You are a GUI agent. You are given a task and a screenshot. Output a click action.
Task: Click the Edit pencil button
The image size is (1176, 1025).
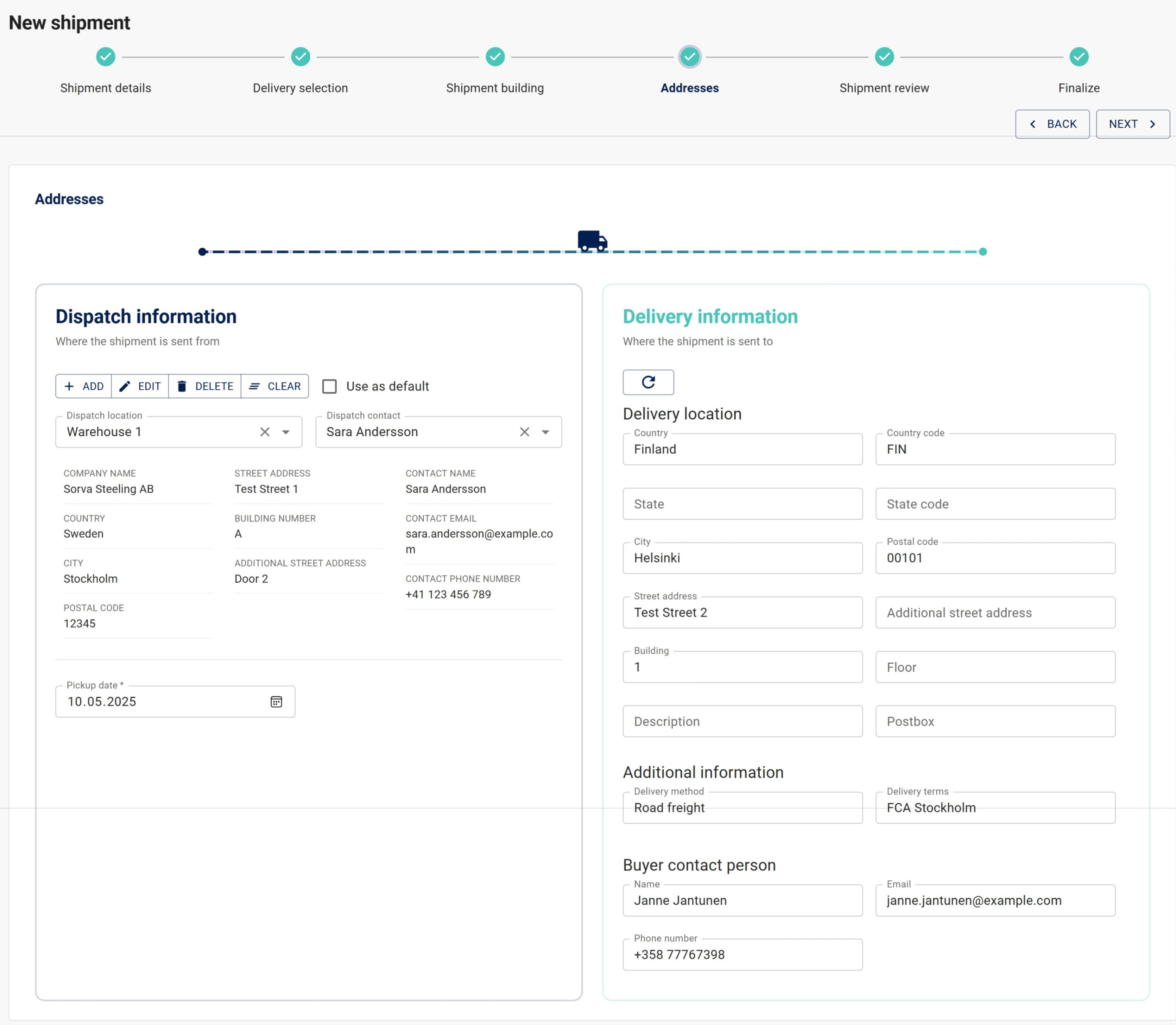click(x=140, y=386)
